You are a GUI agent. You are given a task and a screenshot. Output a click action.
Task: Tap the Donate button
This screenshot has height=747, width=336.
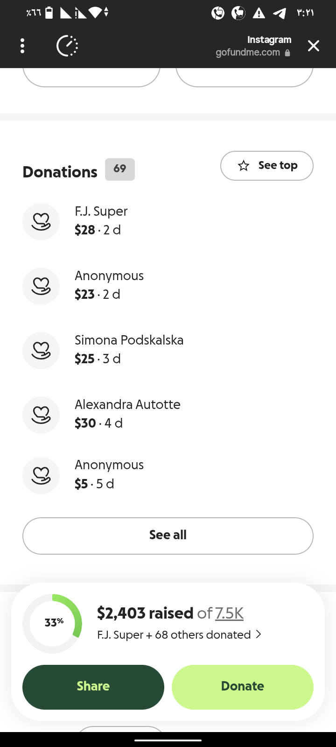pyautogui.click(x=242, y=687)
